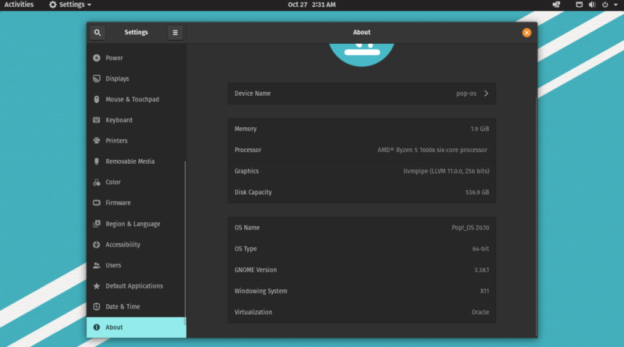Click the Removable Media icon
Image resolution: width=624 pixels, height=347 pixels.
96,161
